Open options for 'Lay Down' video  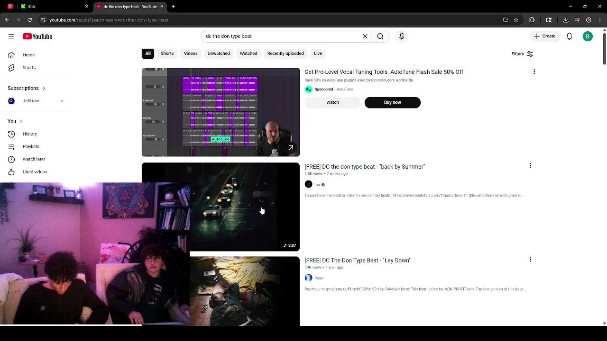(530, 260)
